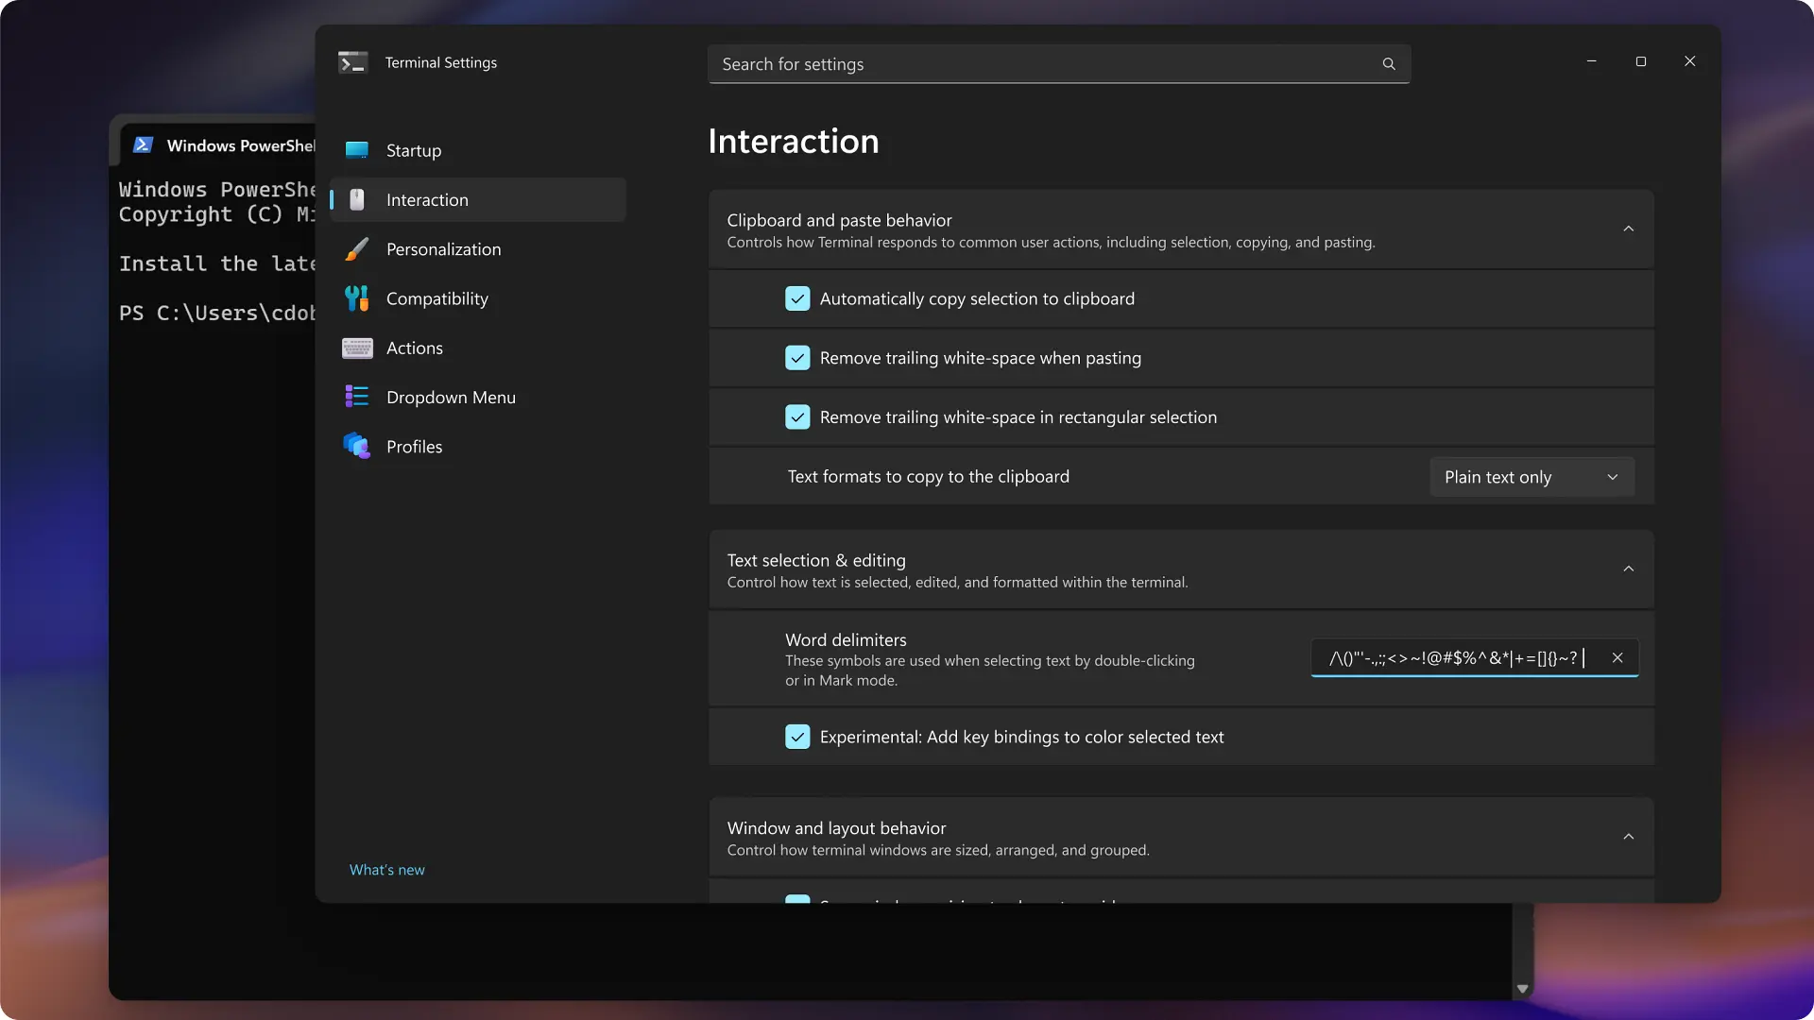Disable automatically copy selection to clipboard
This screenshot has height=1020, width=1814.
click(797, 298)
